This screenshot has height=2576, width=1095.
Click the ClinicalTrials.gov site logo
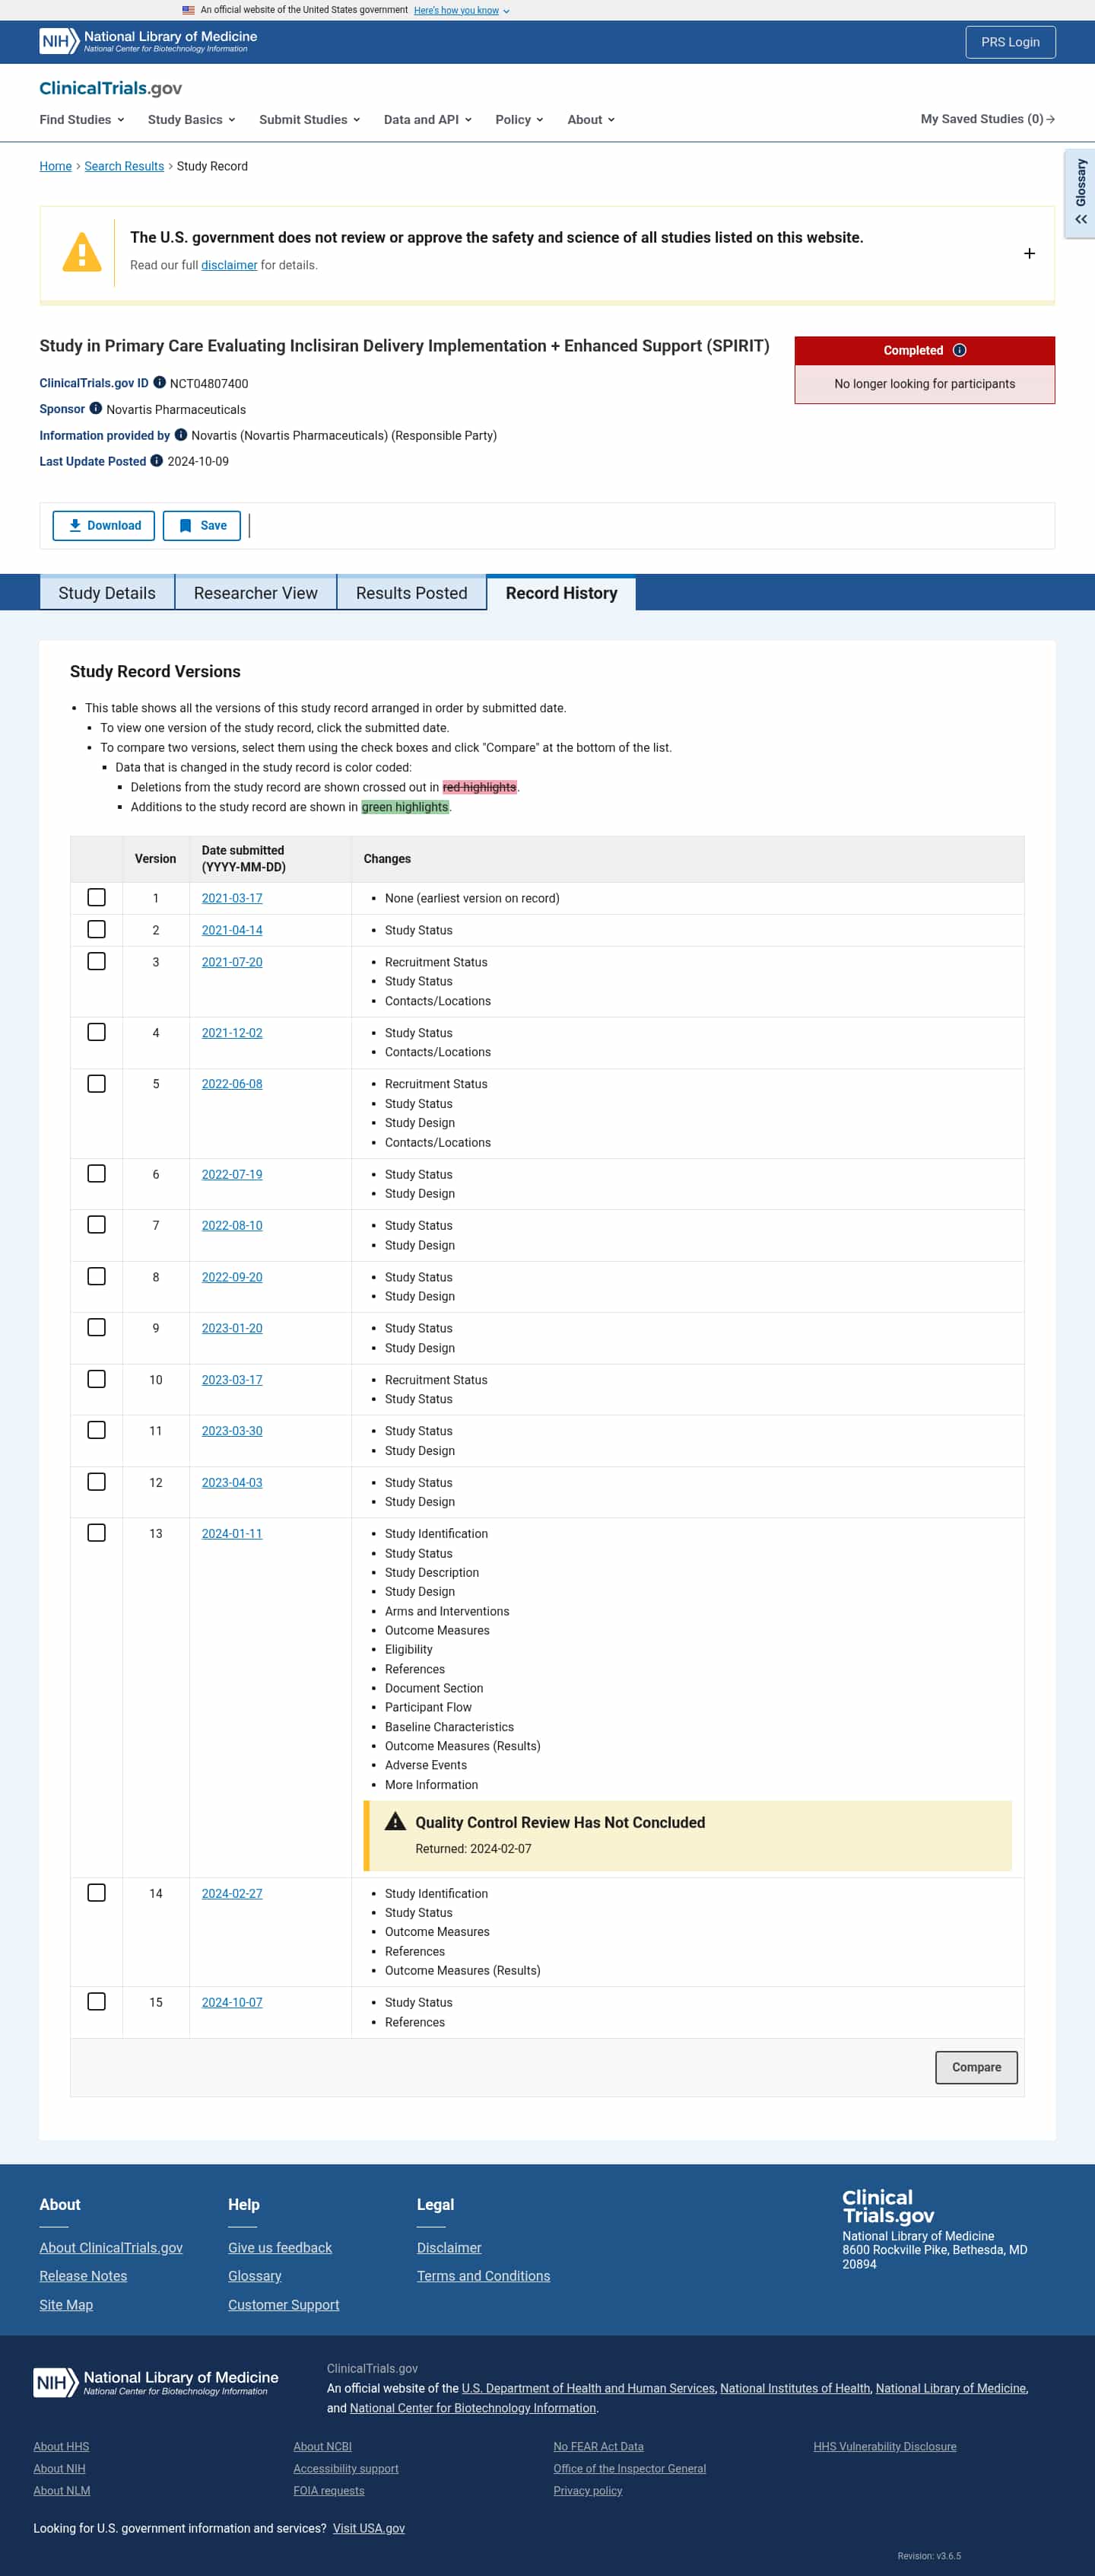point(111,88)
